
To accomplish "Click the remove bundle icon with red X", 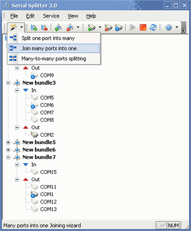I will point(70,28).
